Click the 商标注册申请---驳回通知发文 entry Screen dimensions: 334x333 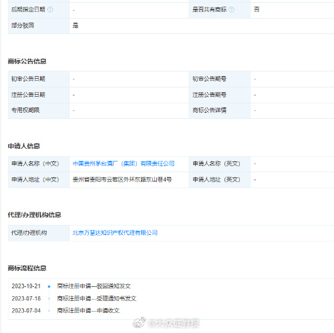94,286
